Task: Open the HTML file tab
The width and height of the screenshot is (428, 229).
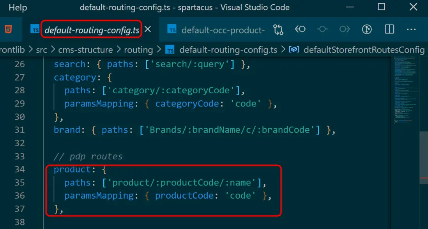Action: [x=8, y=29]
